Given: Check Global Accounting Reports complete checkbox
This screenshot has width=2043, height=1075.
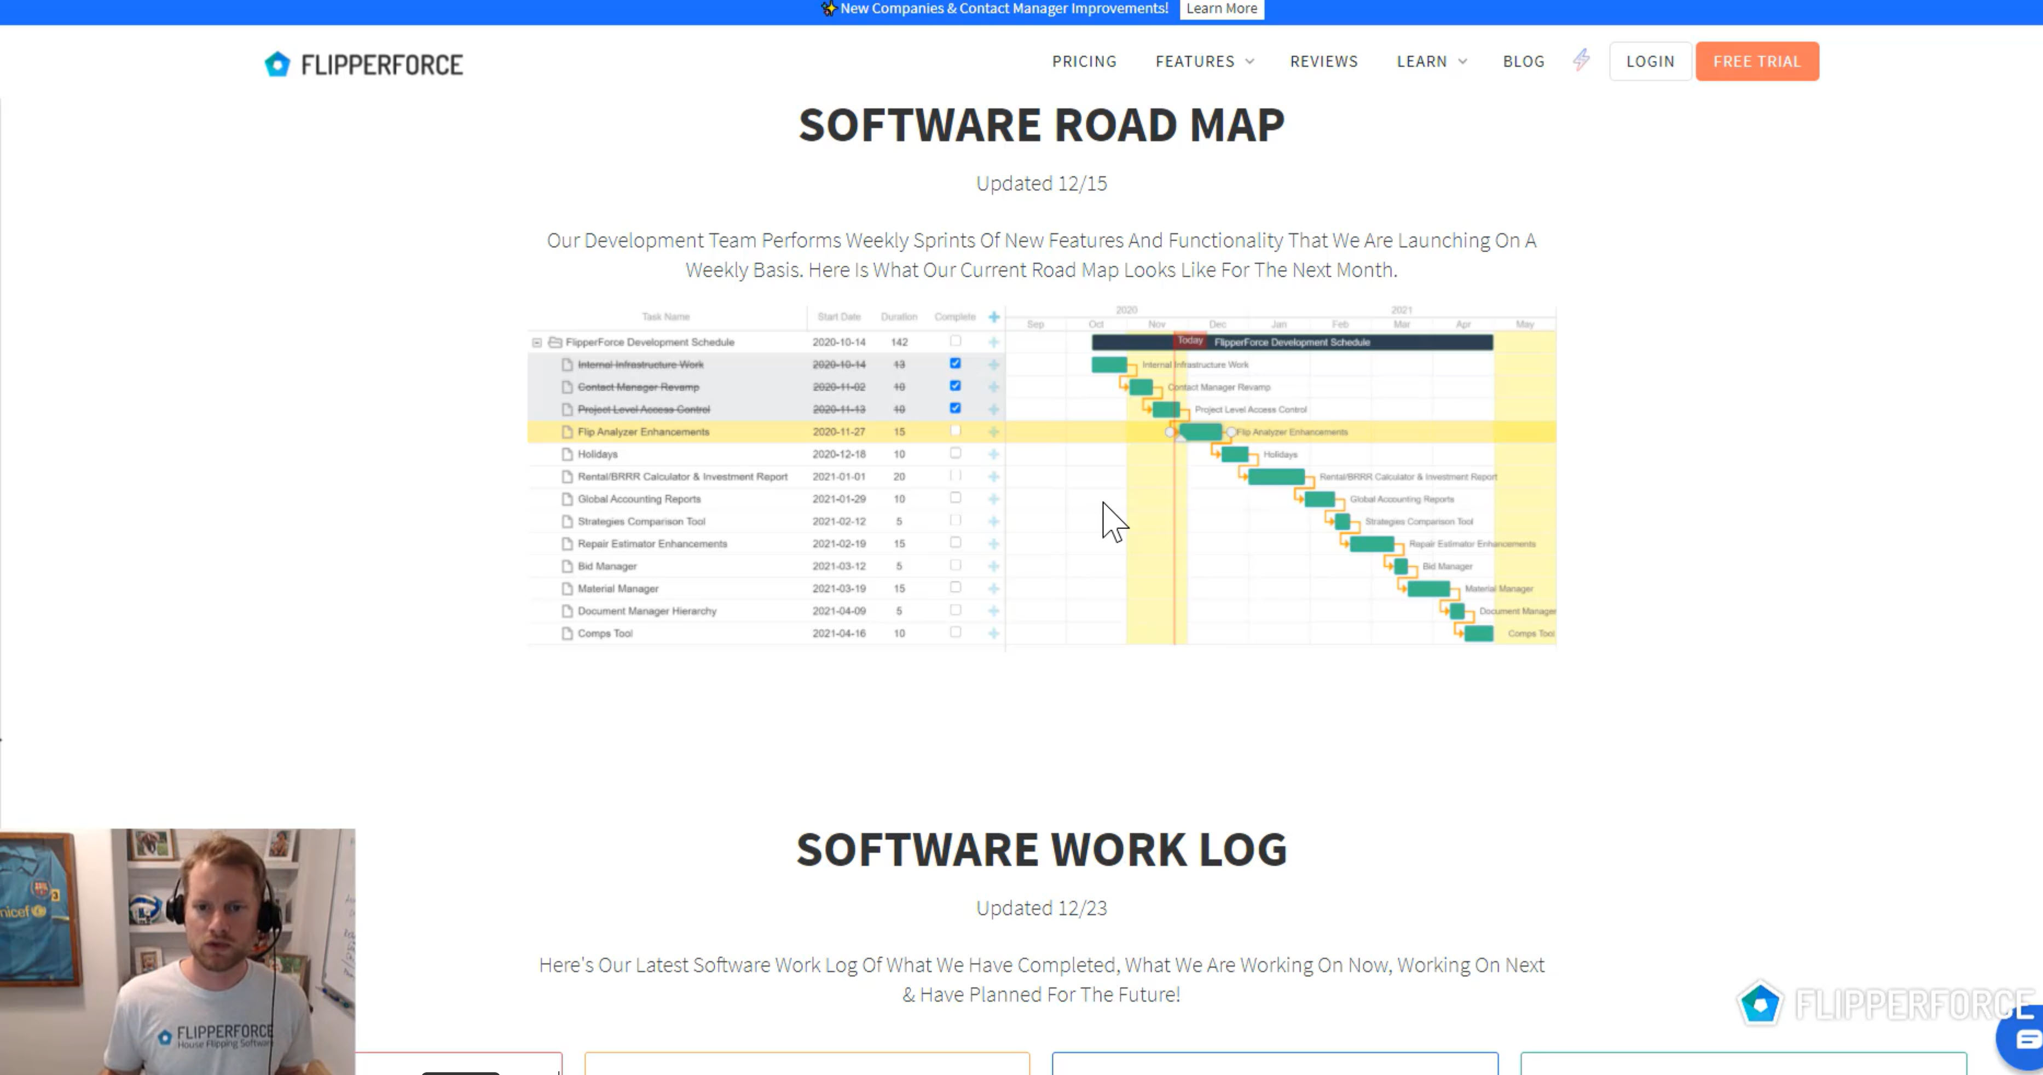Looking at the screenshot, I should (956, 497).
